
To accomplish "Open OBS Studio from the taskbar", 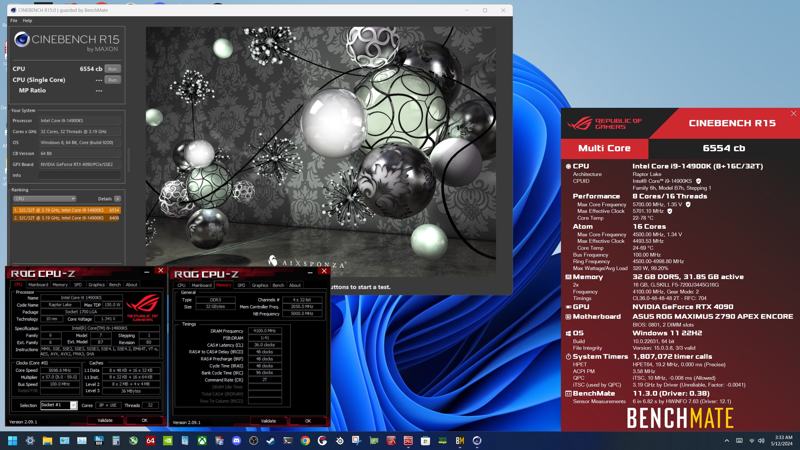I will coord(253,441).
